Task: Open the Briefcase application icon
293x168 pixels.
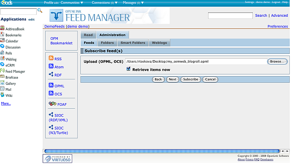Action: pyautogui.click(x=3, y=77)
